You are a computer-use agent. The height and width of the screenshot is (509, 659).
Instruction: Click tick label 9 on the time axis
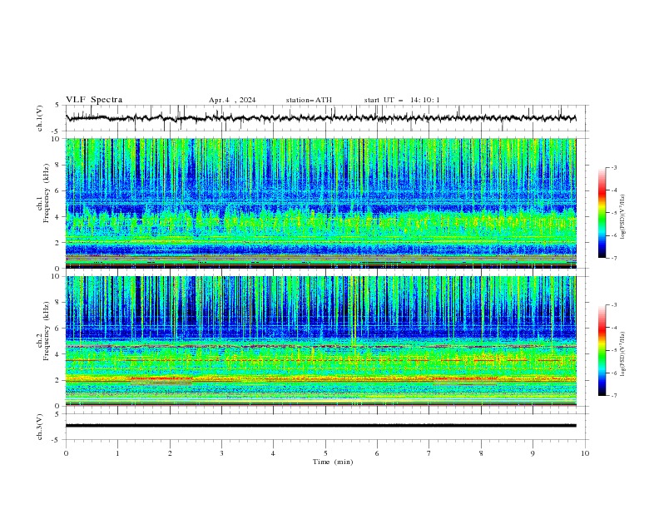(x=533, y=453)
